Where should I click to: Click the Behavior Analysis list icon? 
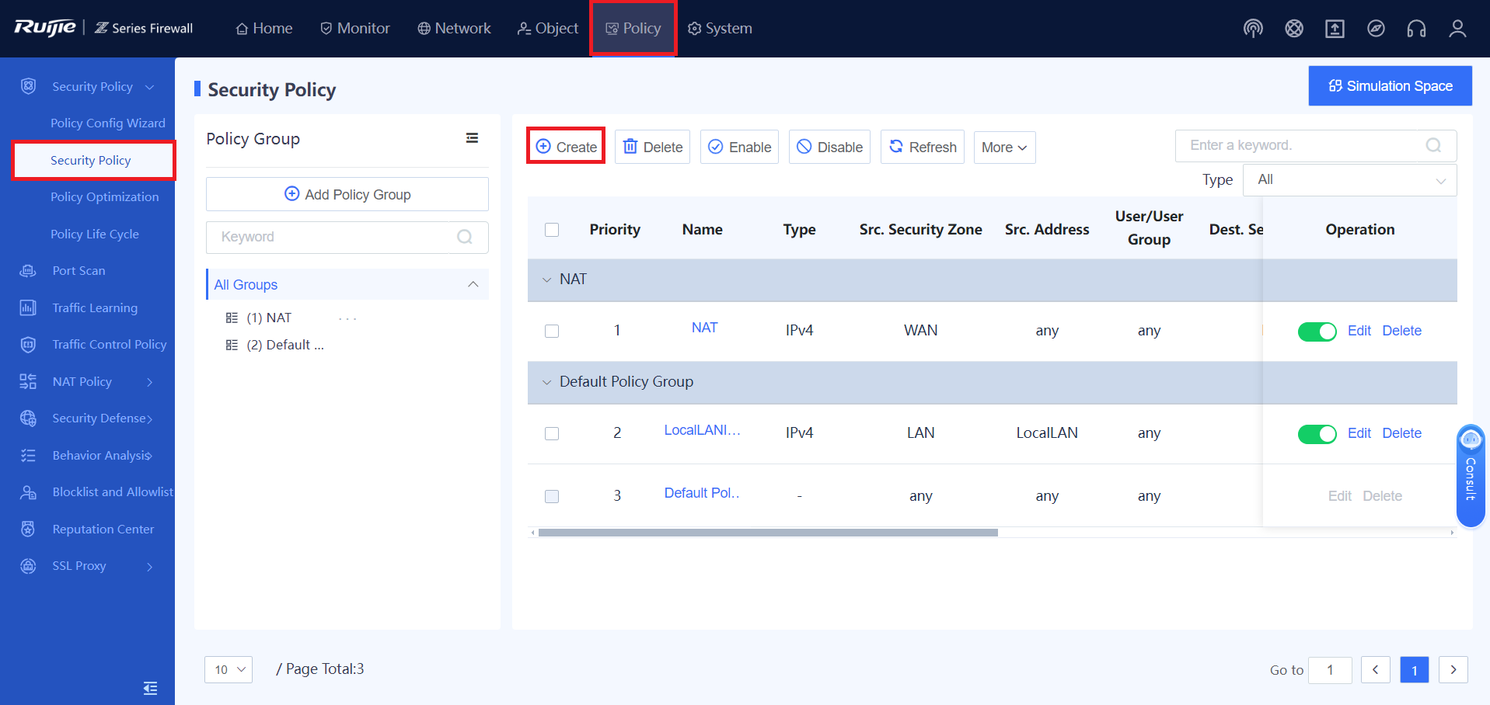click(x=28, y=455)
